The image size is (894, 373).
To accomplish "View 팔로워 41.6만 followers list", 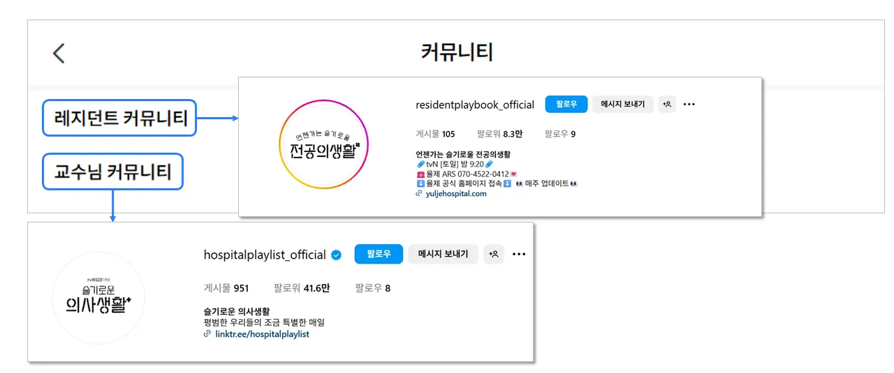I will pos(302,288).
